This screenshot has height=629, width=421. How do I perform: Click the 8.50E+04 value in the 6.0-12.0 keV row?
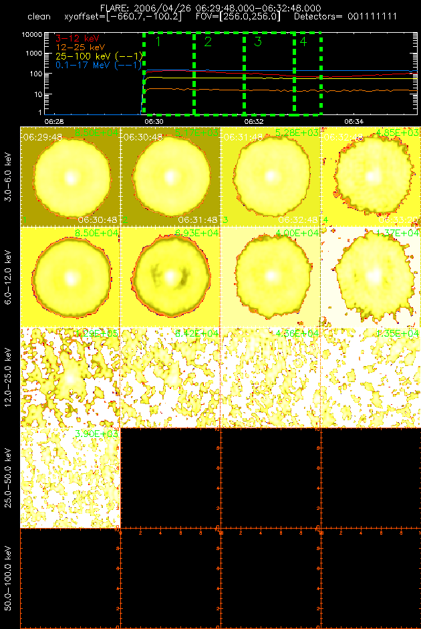click(x=96, y=233)
